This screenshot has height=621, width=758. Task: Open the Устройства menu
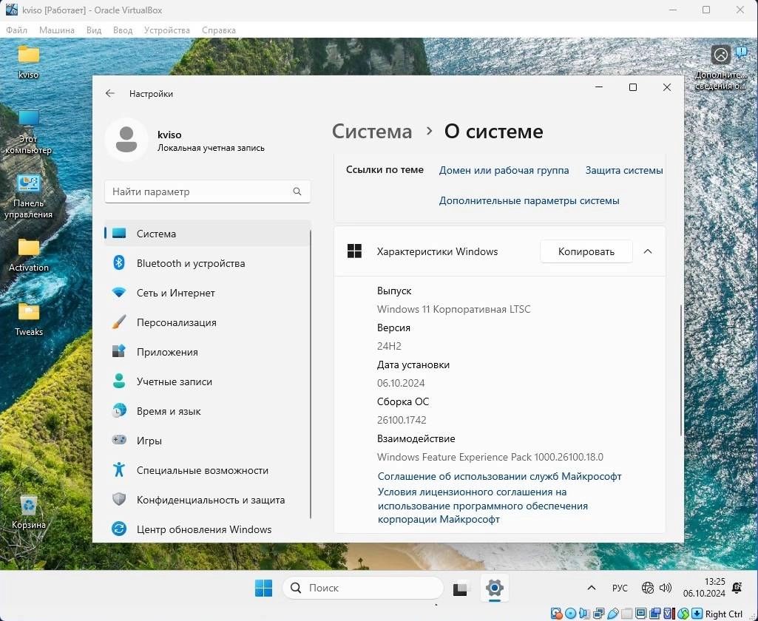tap(167, 30)
